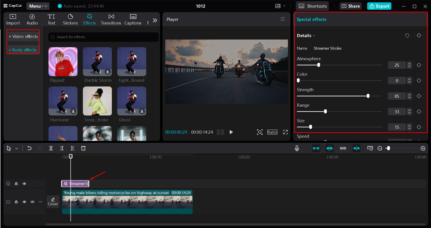Viewport: 431px width, 228px height.
Task: Open the Player panel menu icon
Action: pos(283,19)
